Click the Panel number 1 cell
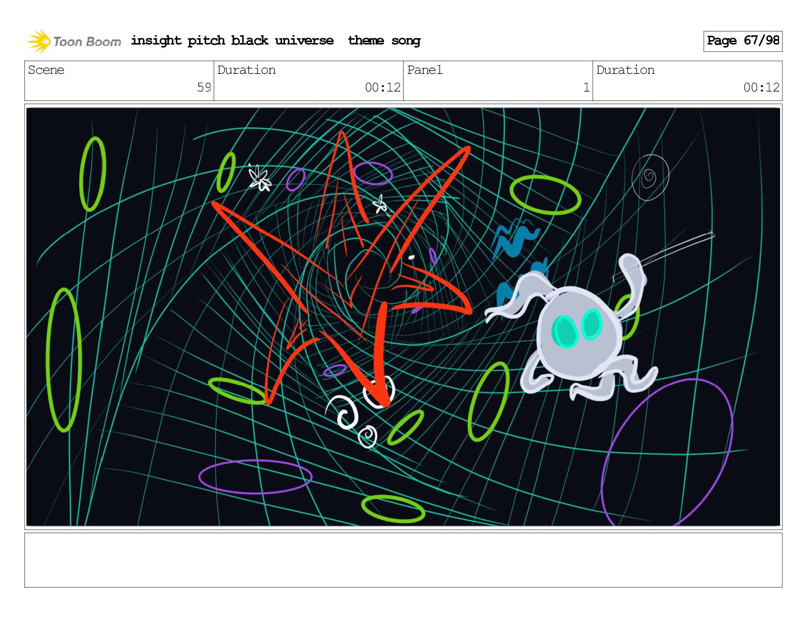Image resolution: width=808 pixels, height=624 pixels. [x=498, y=81]
